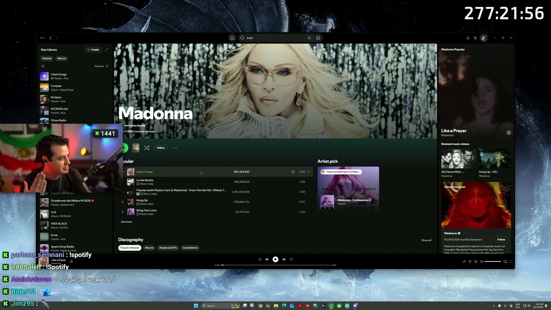551x310 pixels.
Task: Click Show all in Discography
Action: tap(426, 240)
